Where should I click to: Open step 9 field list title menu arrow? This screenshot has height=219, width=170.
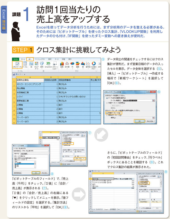(160, 174)
